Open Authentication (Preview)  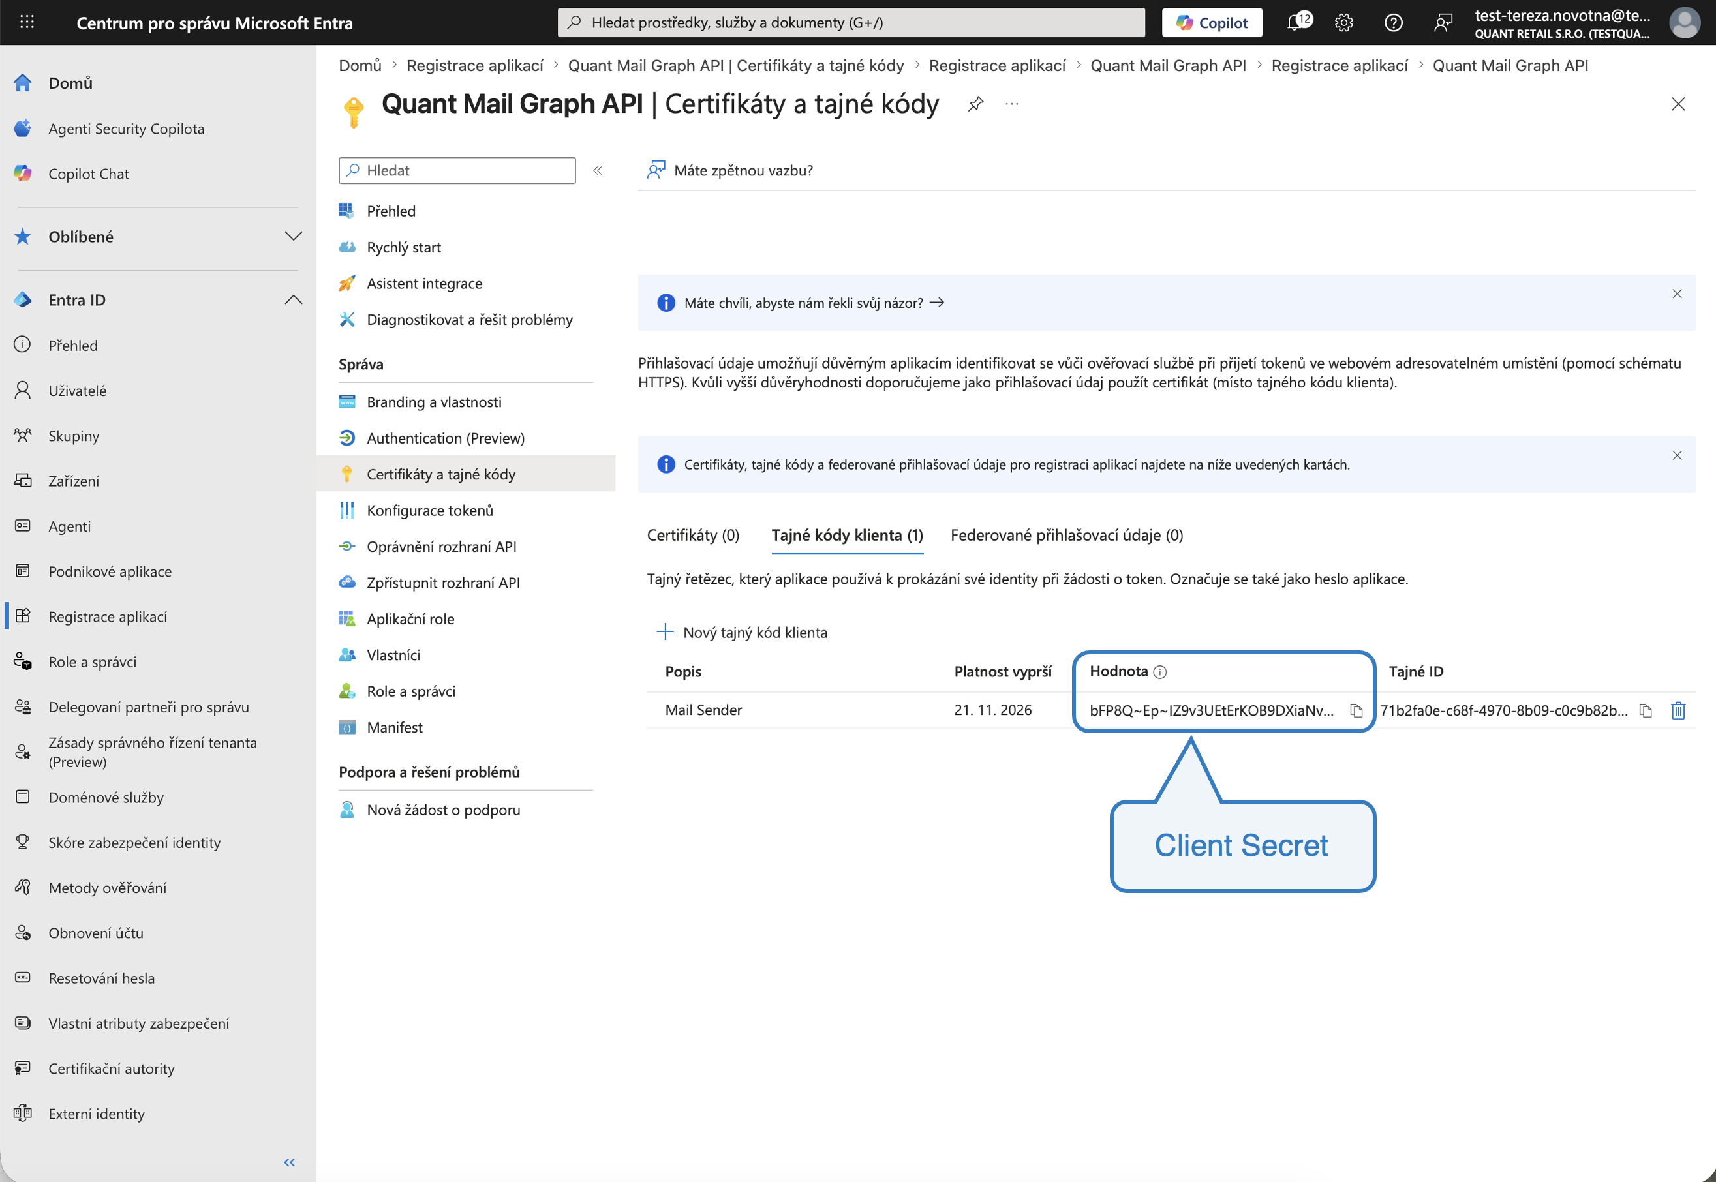[445, 438]
